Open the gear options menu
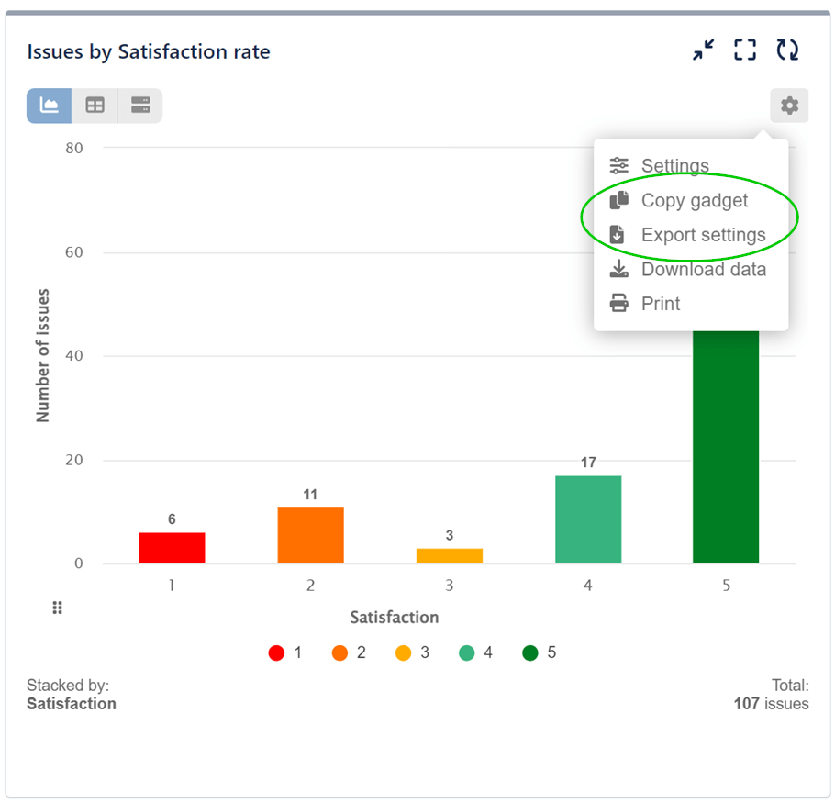Image resolution: width=835 pixels, height=803 pixels. (x=789, y=106)
